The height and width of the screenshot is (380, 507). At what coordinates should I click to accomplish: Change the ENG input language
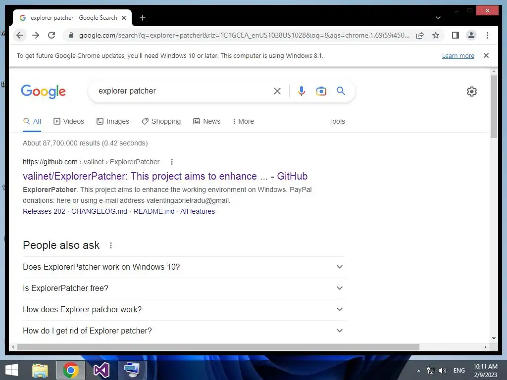[459, 371]
